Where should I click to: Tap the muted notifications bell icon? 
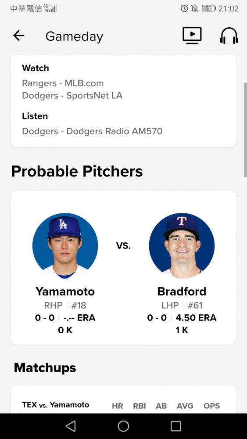[195, 8]
